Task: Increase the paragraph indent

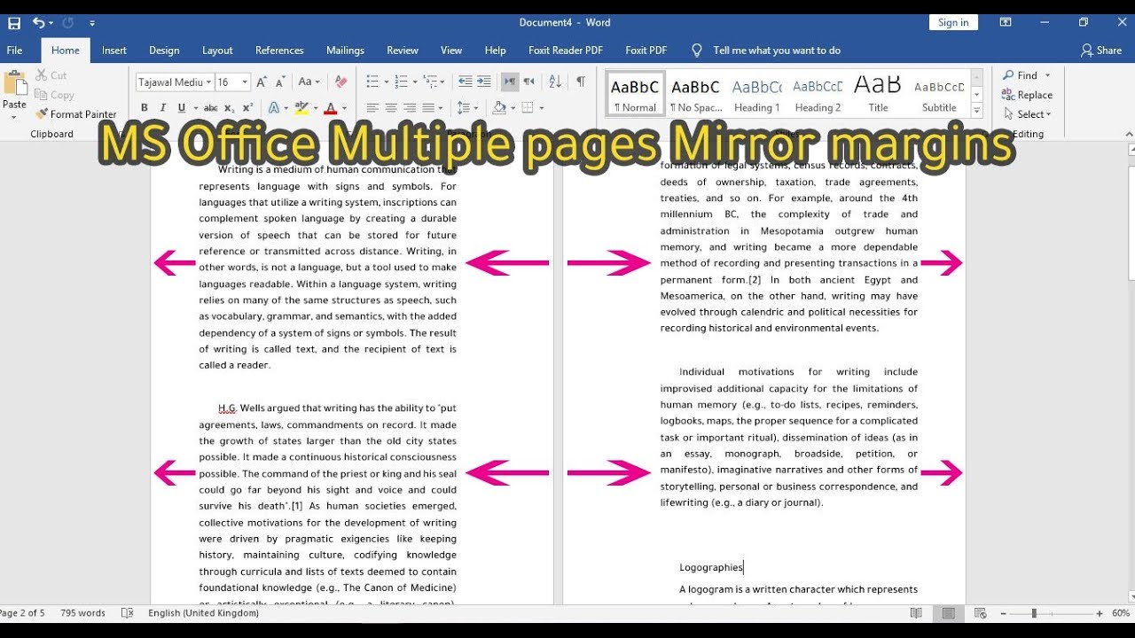Action: [483, 82]
